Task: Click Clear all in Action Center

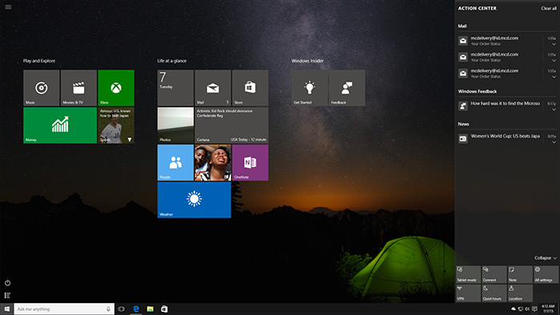Action: [548, 8]
